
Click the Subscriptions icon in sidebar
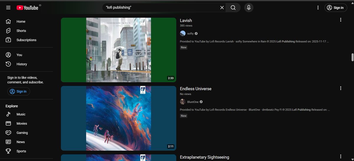pos(8,40)
